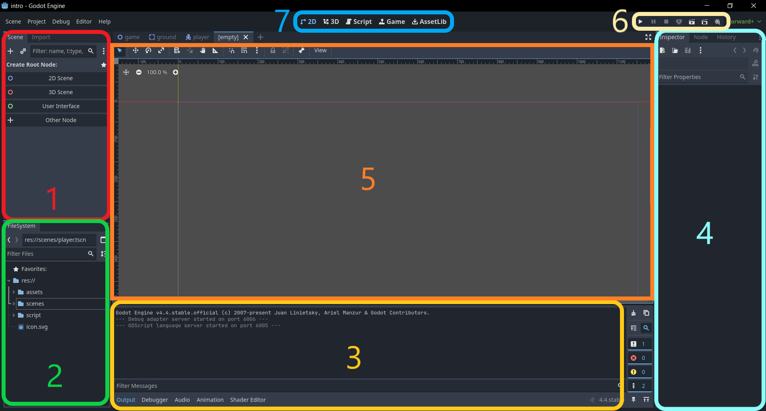Expand the scenes folder

(14, 304)
